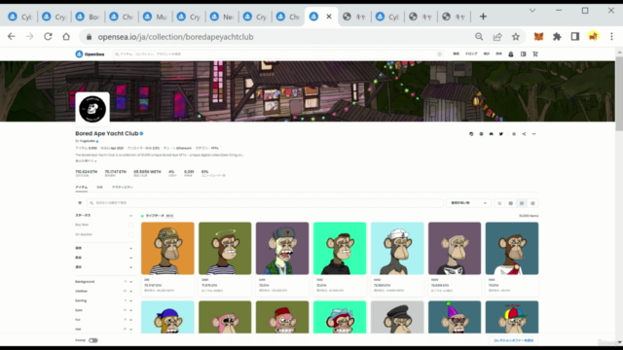Open the Twitter link of the collection
This screenshot has width=623, height=350.
click(501, 134)
